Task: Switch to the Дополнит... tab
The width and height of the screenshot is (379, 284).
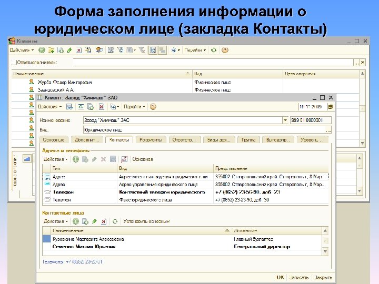Action: coord(87,140)
